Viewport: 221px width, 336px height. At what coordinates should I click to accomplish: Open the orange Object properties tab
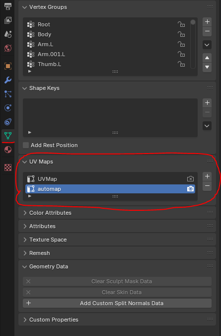click(8, 66)
